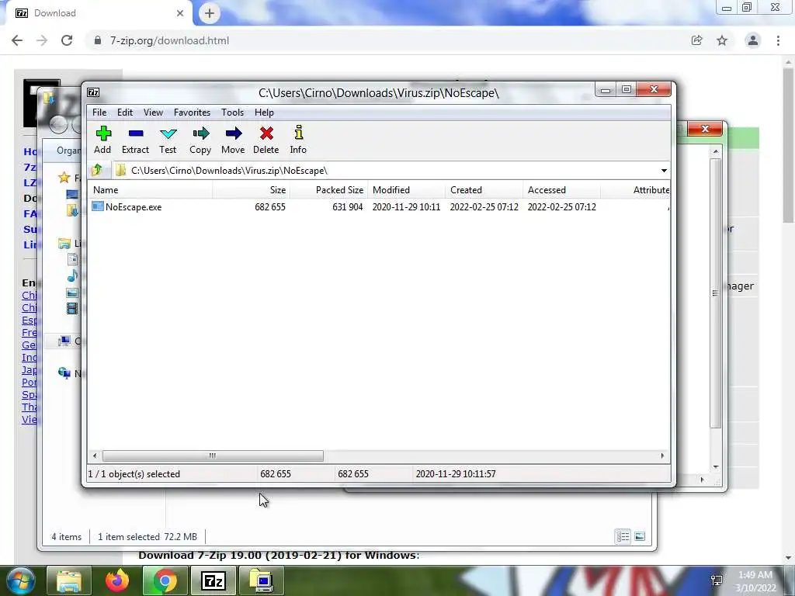Bookmark this page with the star
795x596 pixels.
[x=722, y=40]
